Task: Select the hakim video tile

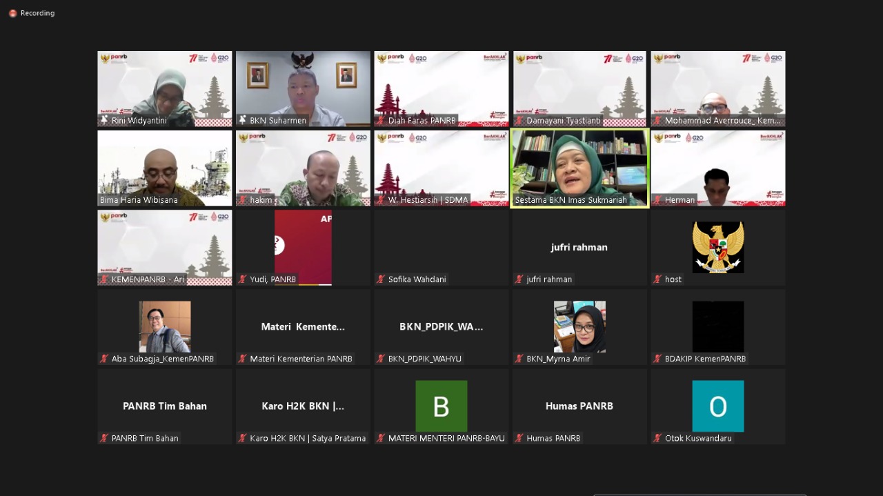Action: coord(303,168)
